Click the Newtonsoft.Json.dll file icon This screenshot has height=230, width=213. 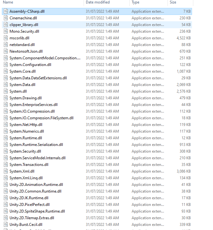click(6, 51)
